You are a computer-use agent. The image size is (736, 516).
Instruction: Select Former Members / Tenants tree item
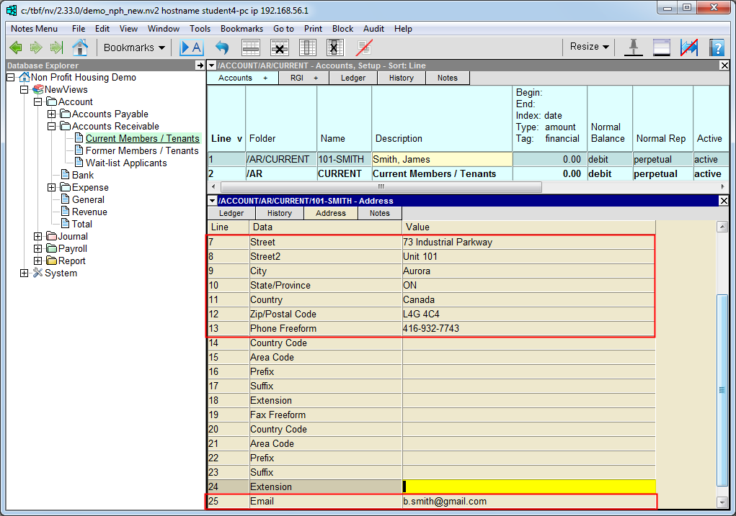click(141, 150)
